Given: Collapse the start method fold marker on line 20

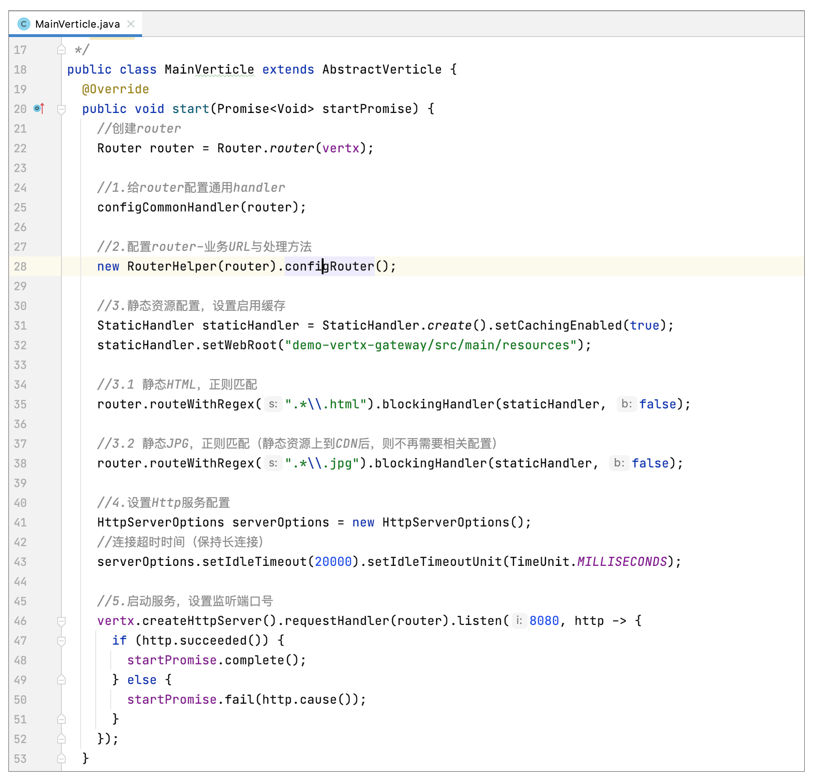Looking at the screenshot, I should click(61, 109).
